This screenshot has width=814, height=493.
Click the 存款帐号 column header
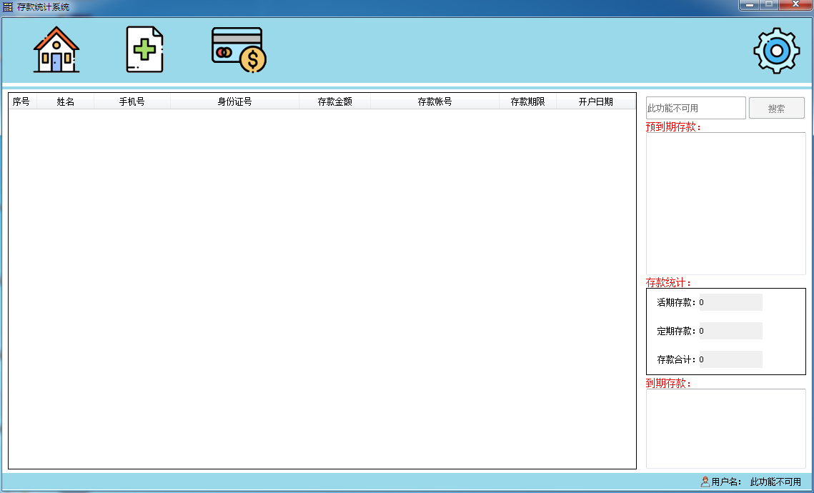coord(435,101)
